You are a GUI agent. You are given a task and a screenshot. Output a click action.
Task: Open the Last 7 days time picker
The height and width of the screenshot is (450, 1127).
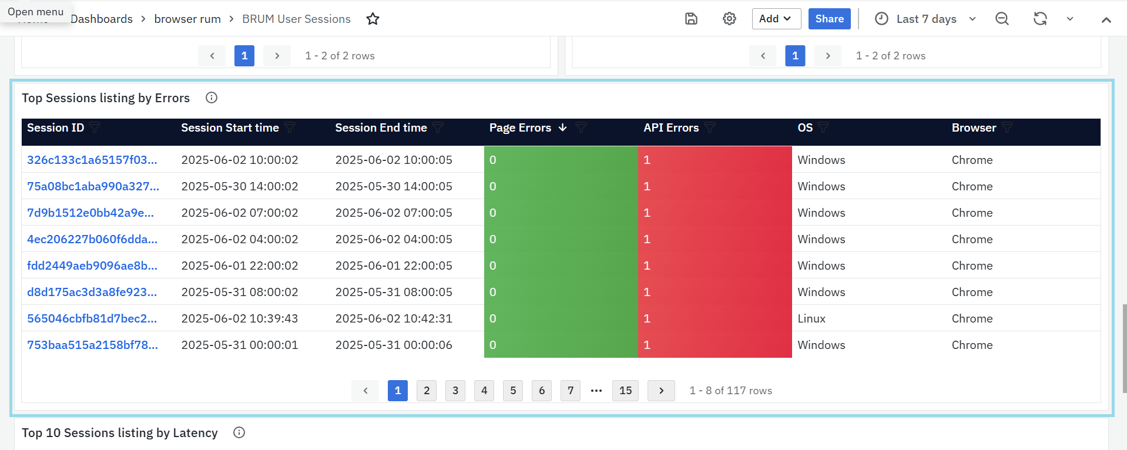925,19
